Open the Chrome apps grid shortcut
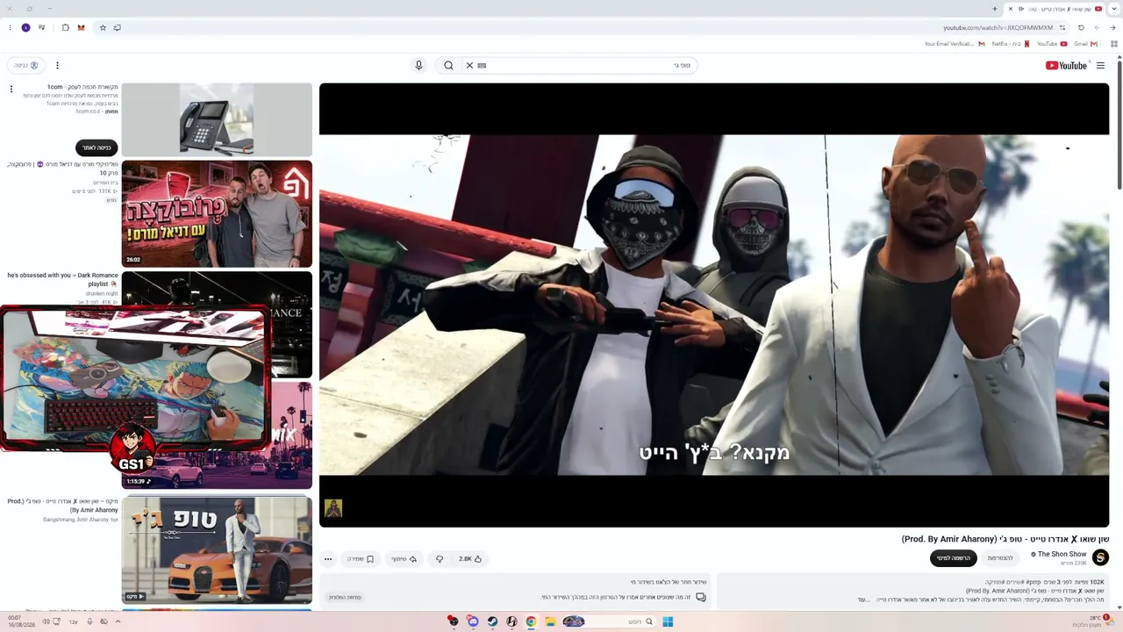The image size is (1123, 632). [x=1114, y=44]
